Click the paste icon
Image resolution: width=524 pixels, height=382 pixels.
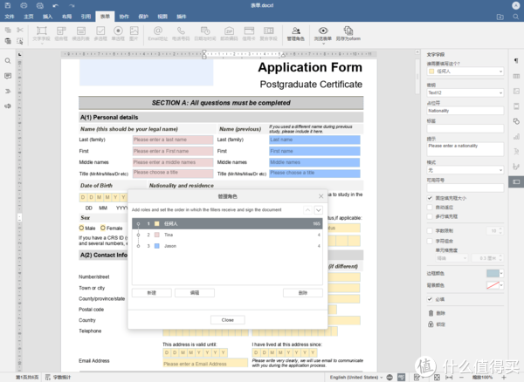[x=8, y=41]
